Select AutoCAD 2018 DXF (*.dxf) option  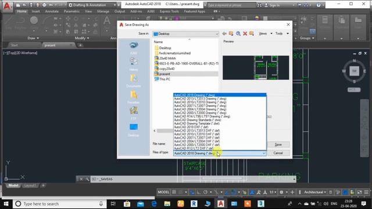pos(220,127)
